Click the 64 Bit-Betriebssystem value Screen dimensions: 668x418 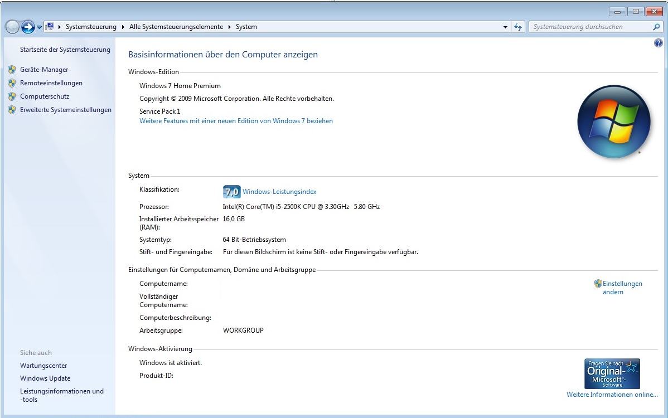click(x=254, y=240)
